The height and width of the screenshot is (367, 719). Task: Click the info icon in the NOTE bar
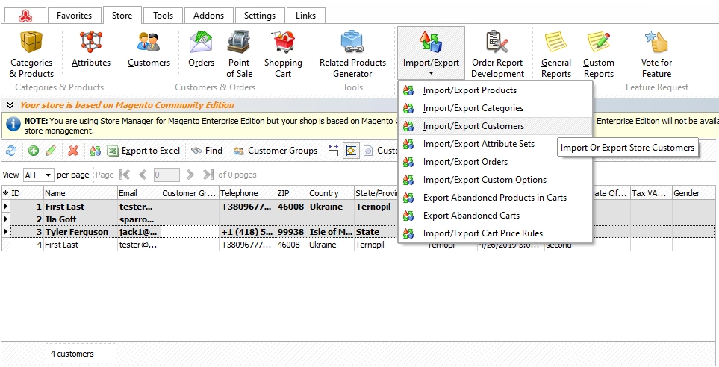coord(13,124)
